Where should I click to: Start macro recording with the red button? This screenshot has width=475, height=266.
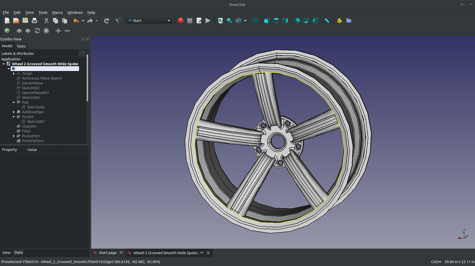pos(180,21)
